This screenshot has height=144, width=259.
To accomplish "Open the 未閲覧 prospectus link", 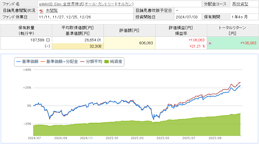I will (52, 11).
